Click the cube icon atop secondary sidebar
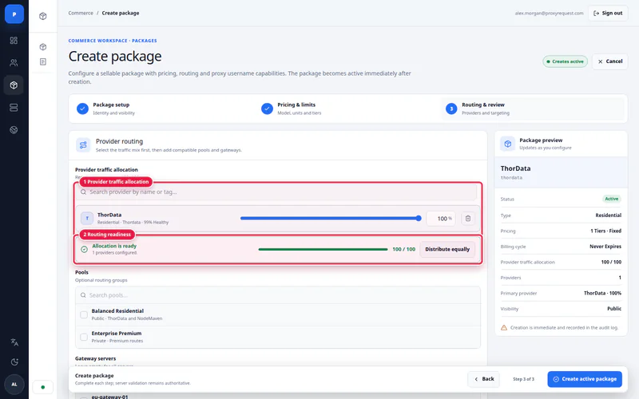The width and height of the screenshot is (639, 399). pyautogui.click(x=43, y=16)
